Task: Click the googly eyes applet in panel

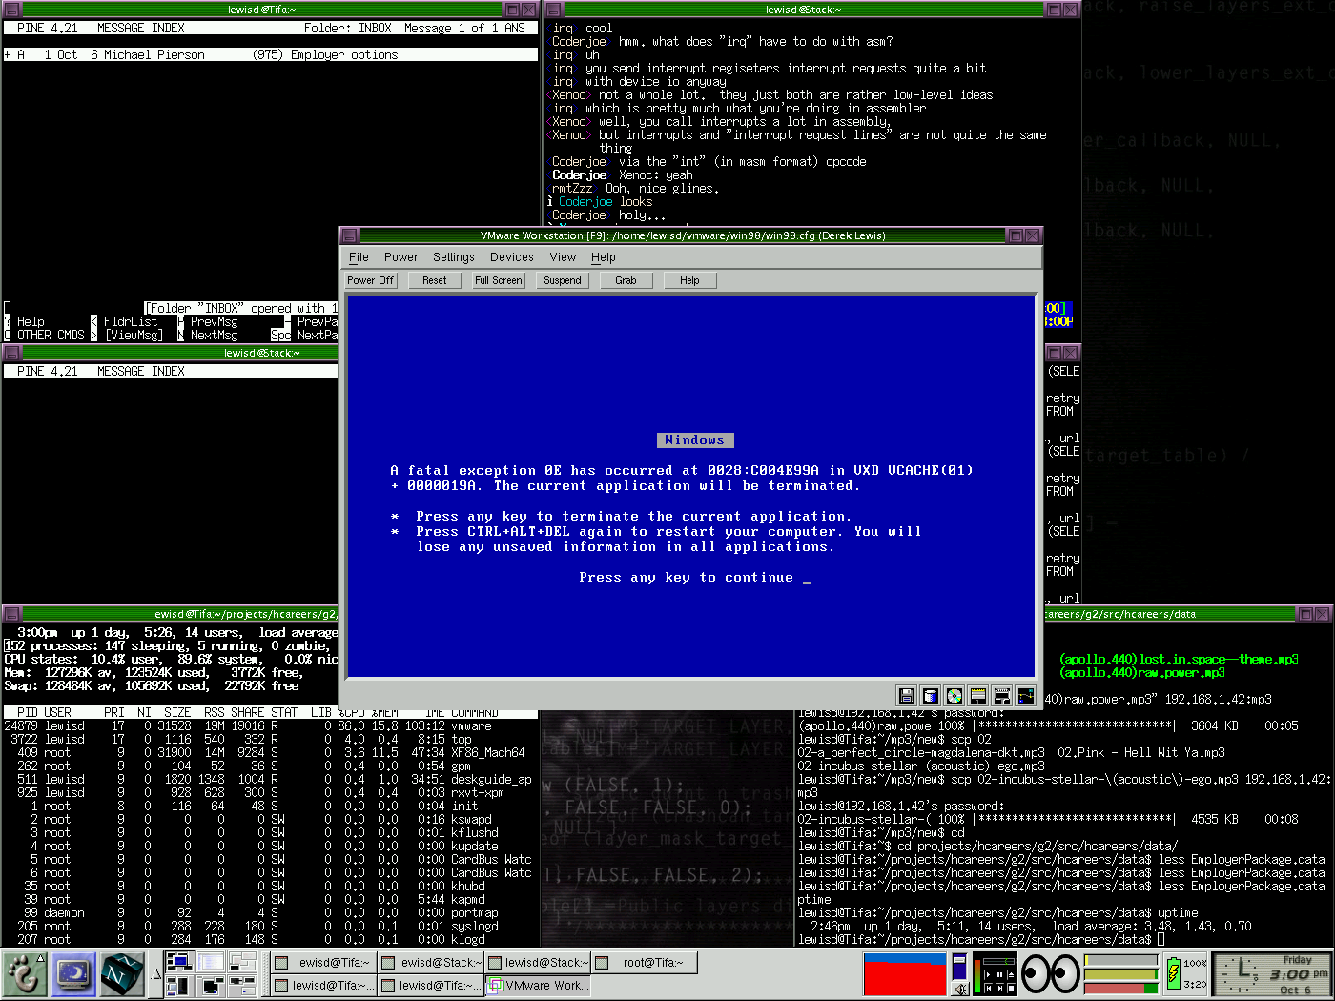Action: (1050, 974)
